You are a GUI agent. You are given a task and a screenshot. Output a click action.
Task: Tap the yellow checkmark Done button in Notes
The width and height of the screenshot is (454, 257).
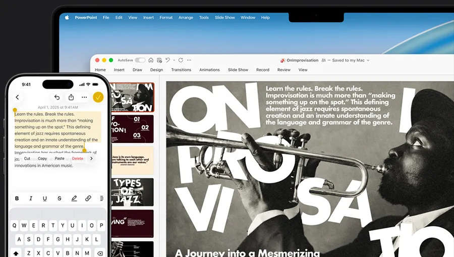pyautogui.click(x=98, y=97)
